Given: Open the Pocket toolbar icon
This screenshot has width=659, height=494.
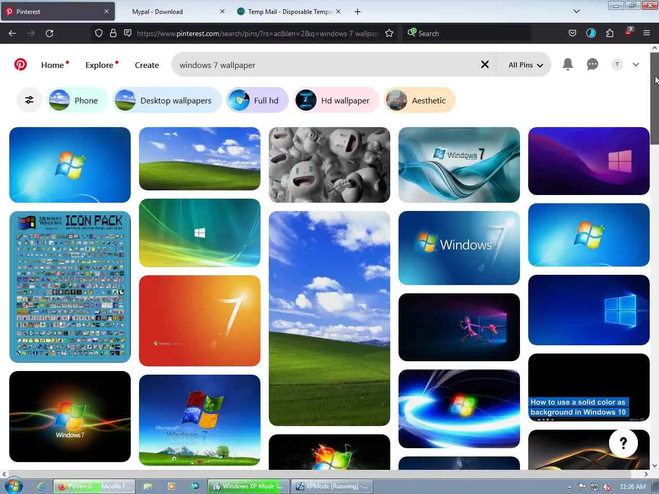Looking at the screenshot, I should click(x=573, y=33).
